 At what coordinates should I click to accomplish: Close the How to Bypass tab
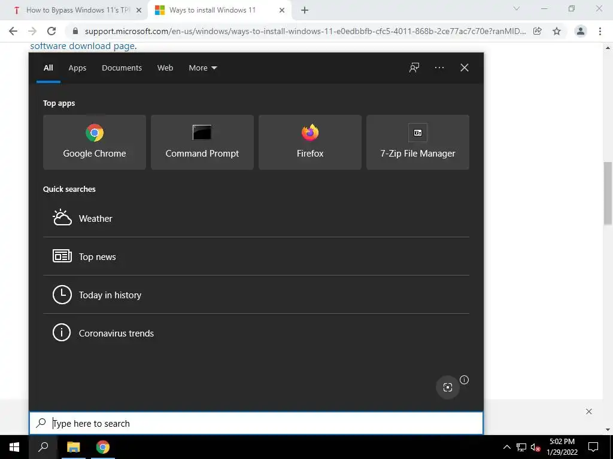(139, 11)
